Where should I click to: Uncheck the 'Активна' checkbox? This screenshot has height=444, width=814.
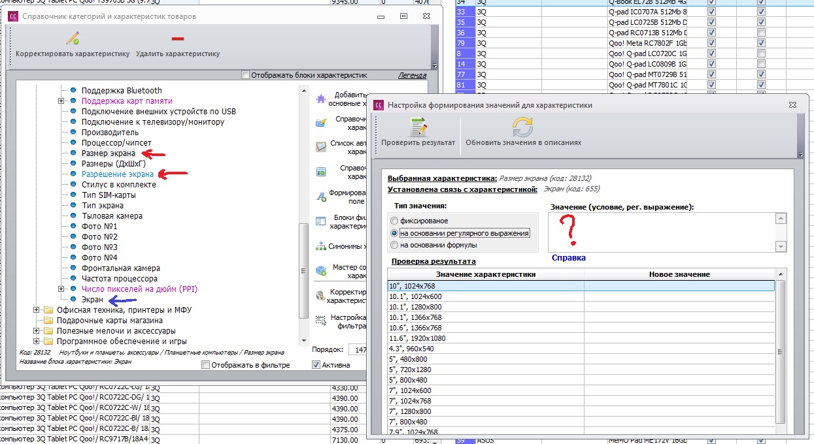click(x=316, y=365)
